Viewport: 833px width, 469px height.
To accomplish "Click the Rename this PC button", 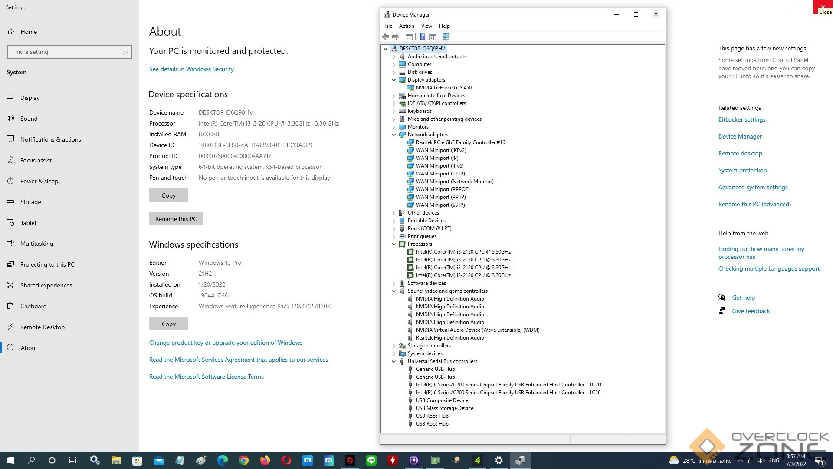I will 176,219.
